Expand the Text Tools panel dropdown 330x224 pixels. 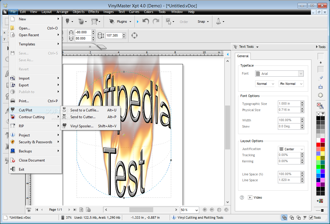(x=257, y=47)
